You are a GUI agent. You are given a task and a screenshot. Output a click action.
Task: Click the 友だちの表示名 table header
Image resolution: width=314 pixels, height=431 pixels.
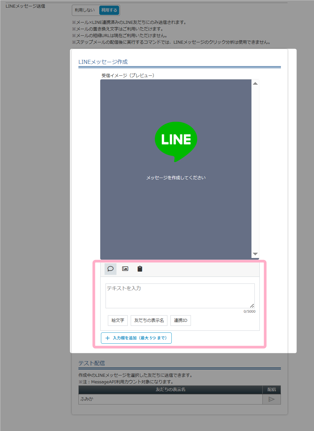170,390
